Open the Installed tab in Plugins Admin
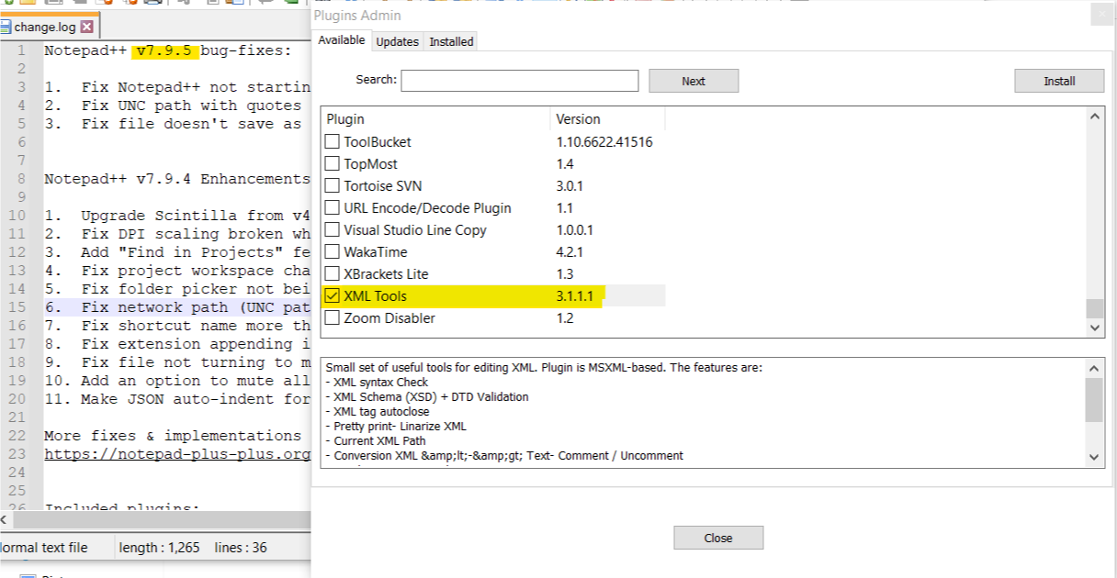The width and height of the screenshot is (1117, 578). 451,41
